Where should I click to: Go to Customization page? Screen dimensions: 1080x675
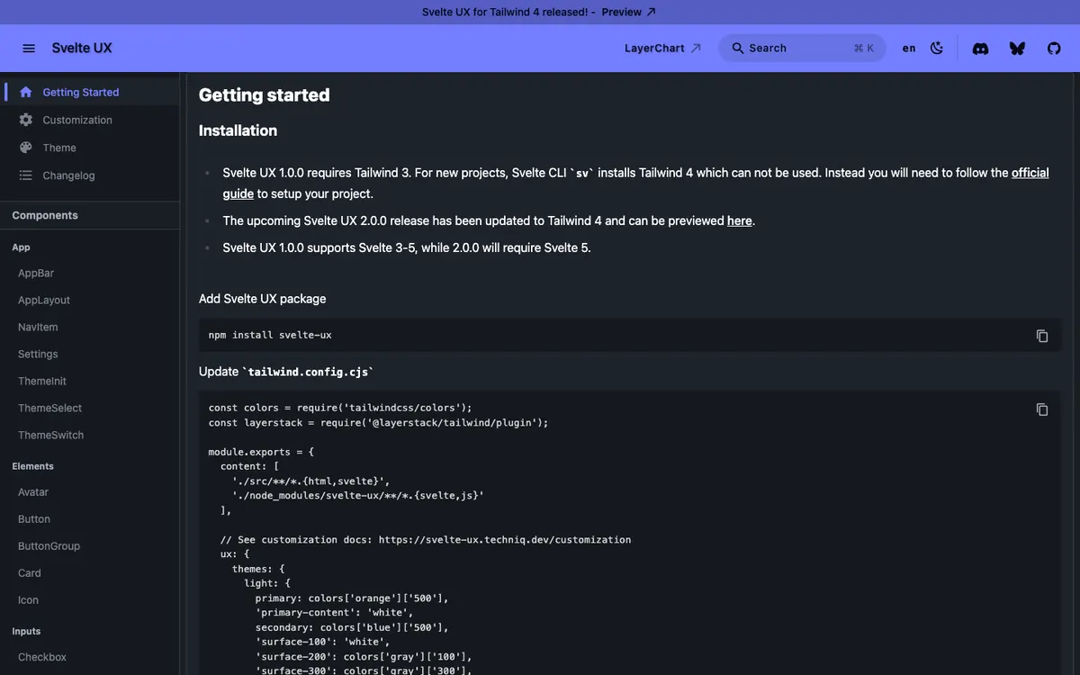click(90, 120)
